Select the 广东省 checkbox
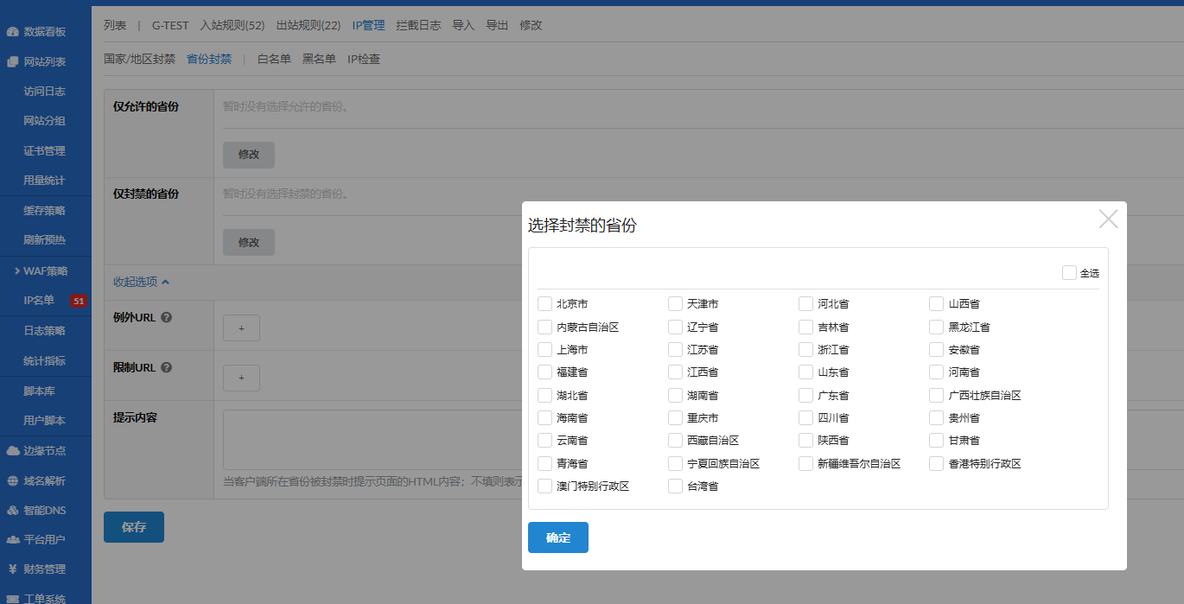 pos(805,396)
